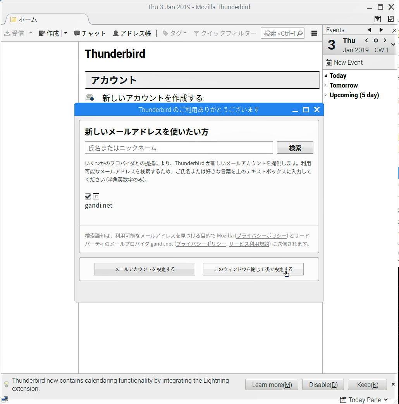Uncheck the gandi.net provider checkbox
Screen dimensions: 399x404
tap(88, 196)
